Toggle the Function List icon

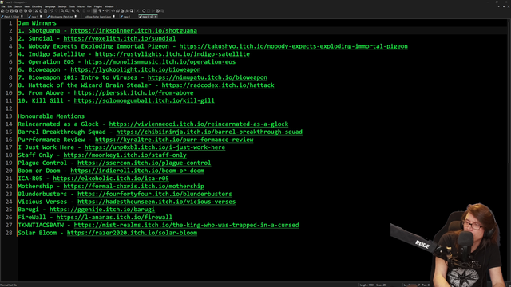point(127,10)
